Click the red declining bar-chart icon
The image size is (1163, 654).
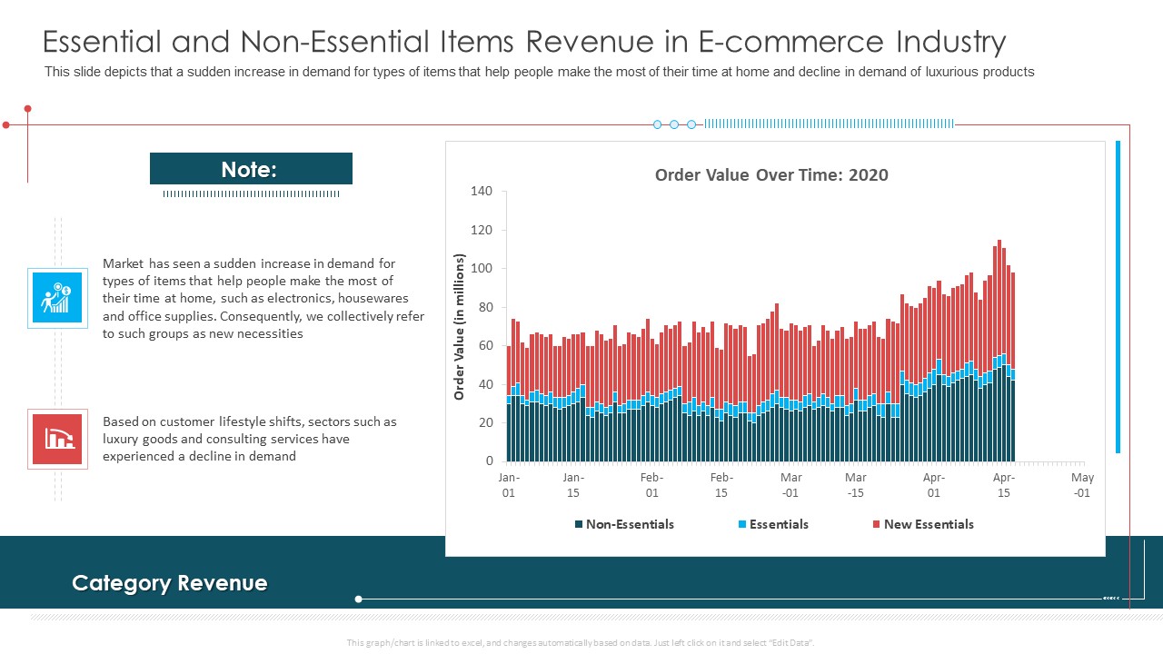[x=57, y=439]
